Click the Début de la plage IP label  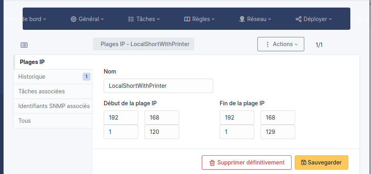[x=130, y=103]
